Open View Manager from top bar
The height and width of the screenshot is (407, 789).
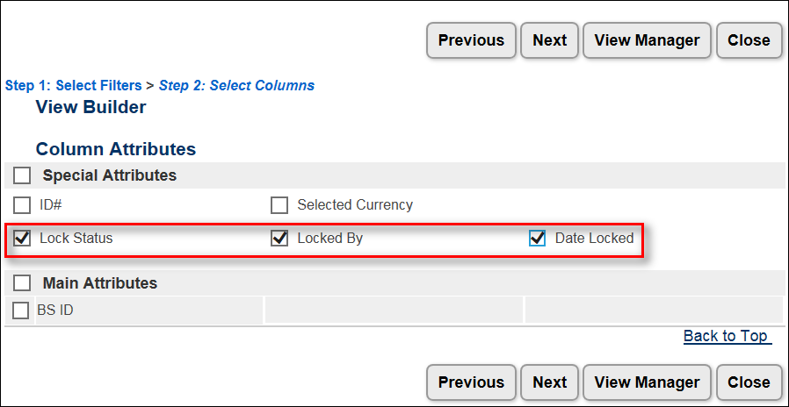pyautogui.click(x=647, y=40)
